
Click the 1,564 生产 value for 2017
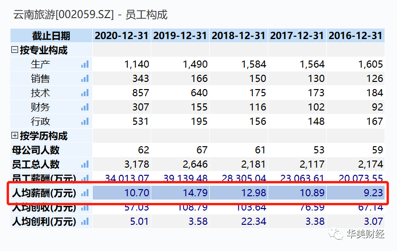312,64
